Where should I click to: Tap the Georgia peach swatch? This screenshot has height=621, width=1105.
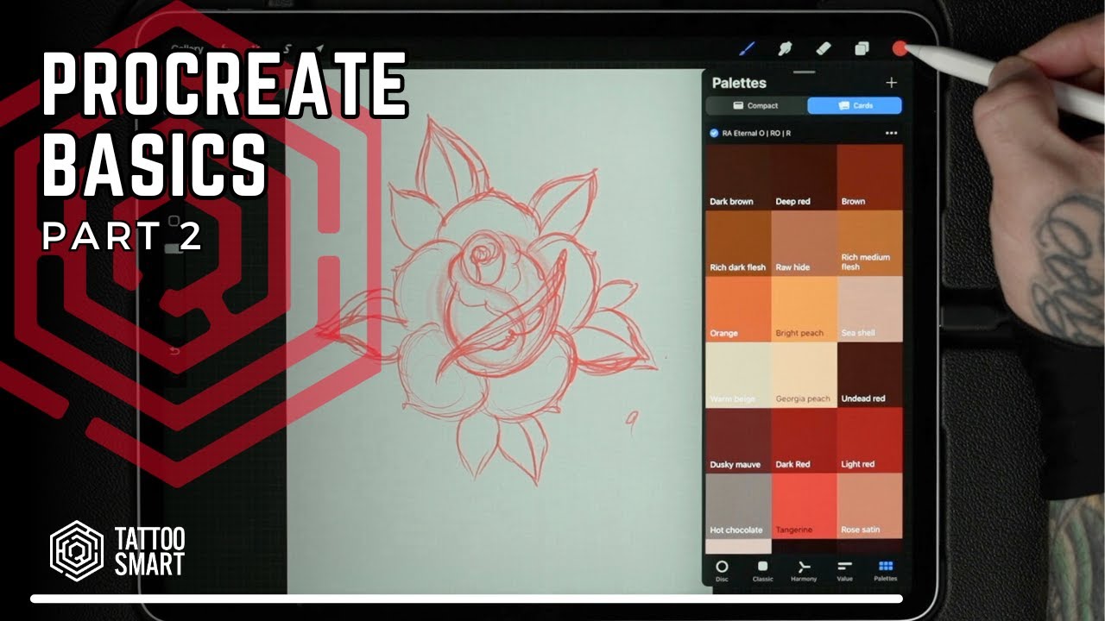804,374
